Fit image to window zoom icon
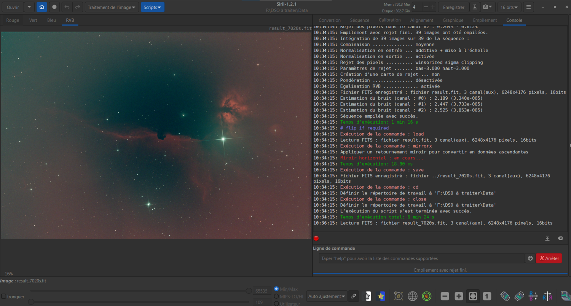This screenshot has width=571, height=306. tap(473, 296)
